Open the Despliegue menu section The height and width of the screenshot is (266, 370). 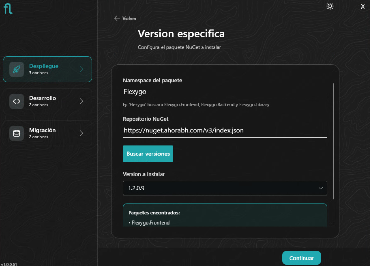(x=47, y=69)
